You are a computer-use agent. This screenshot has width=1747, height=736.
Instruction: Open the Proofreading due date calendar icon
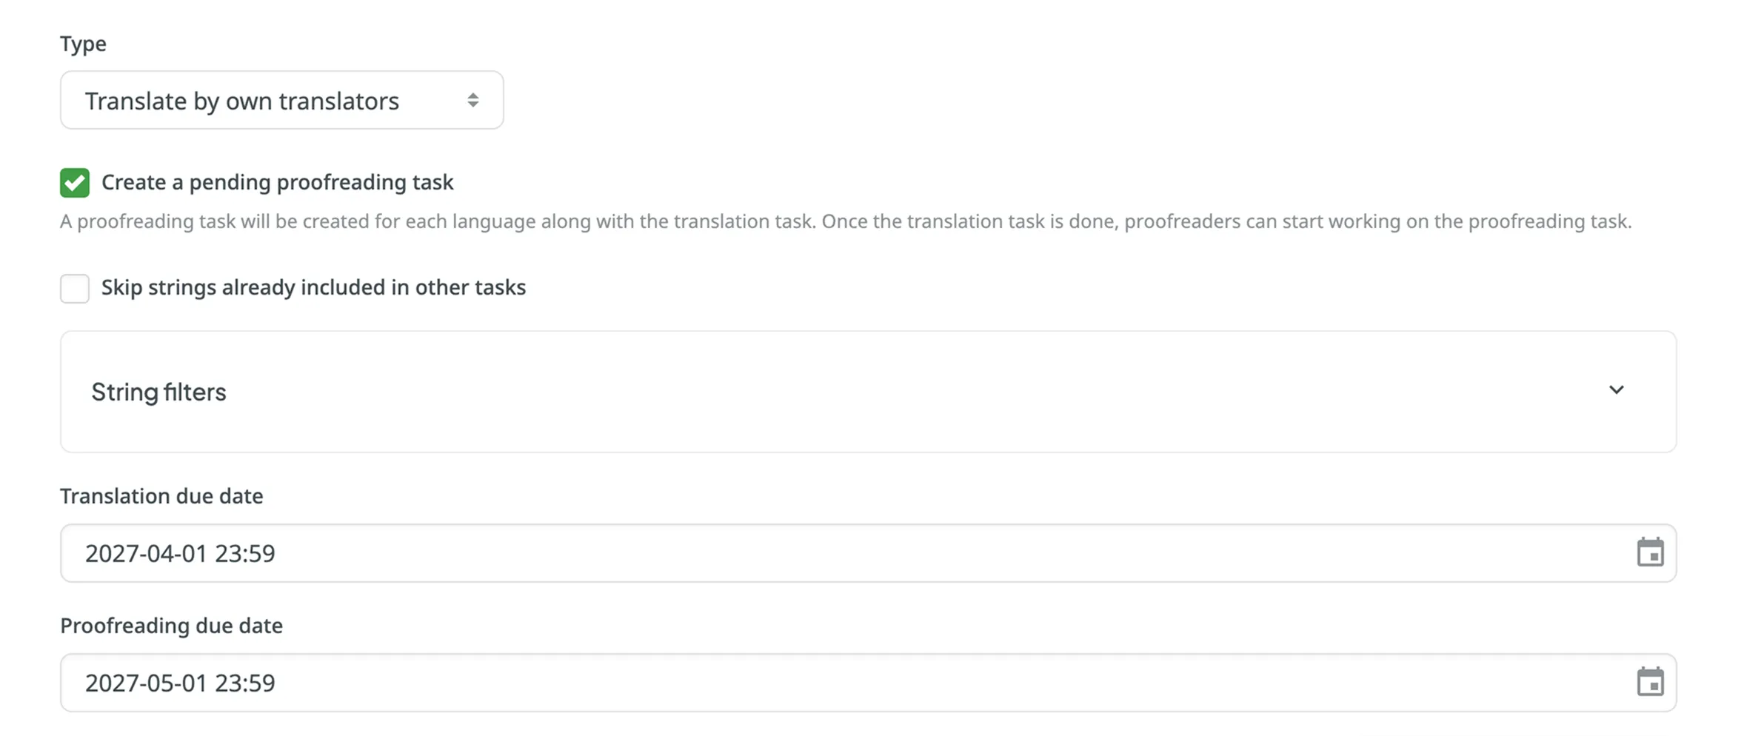pyautogui.click(x=1649, y=682)
